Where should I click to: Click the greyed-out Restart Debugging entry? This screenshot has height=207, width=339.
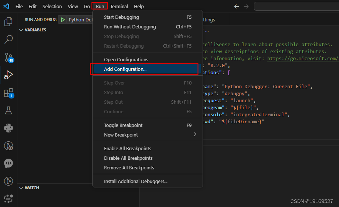tap(148, 46)
